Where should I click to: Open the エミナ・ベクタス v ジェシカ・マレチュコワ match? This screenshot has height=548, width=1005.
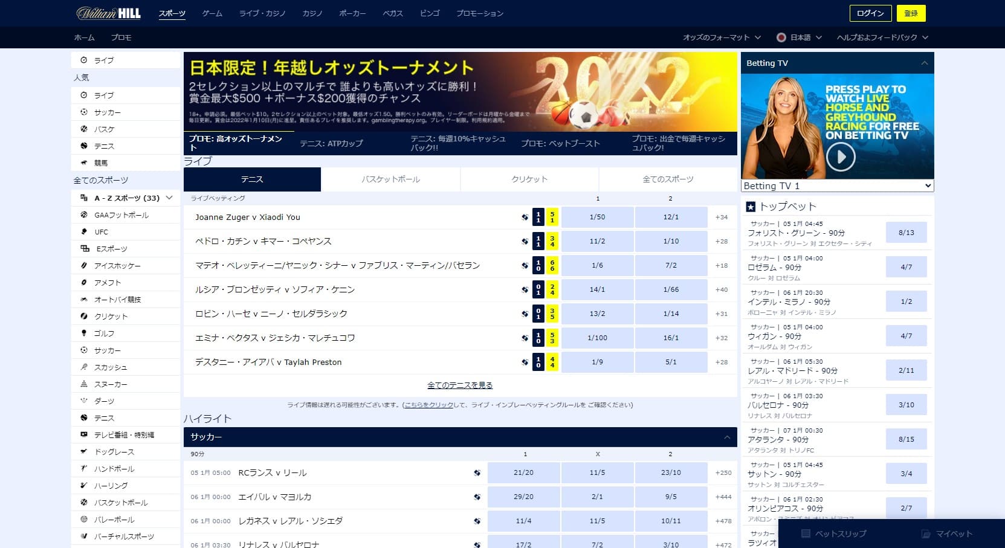[275, 338]
